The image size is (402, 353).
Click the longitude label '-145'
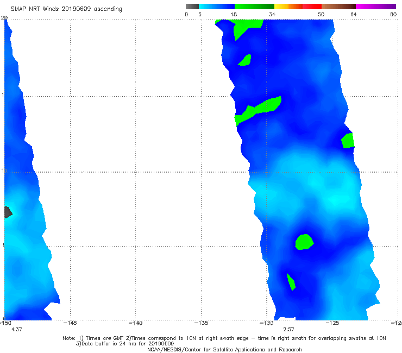pos(70,323)
